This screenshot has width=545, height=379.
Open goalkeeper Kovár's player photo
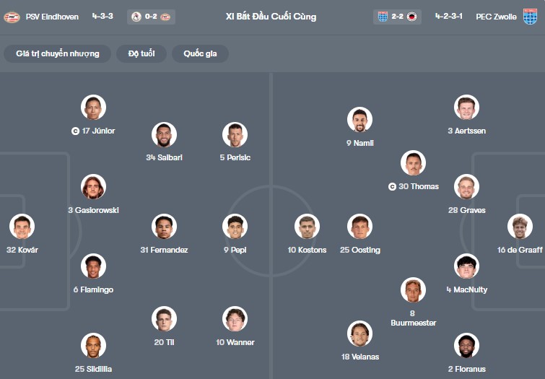22,227
